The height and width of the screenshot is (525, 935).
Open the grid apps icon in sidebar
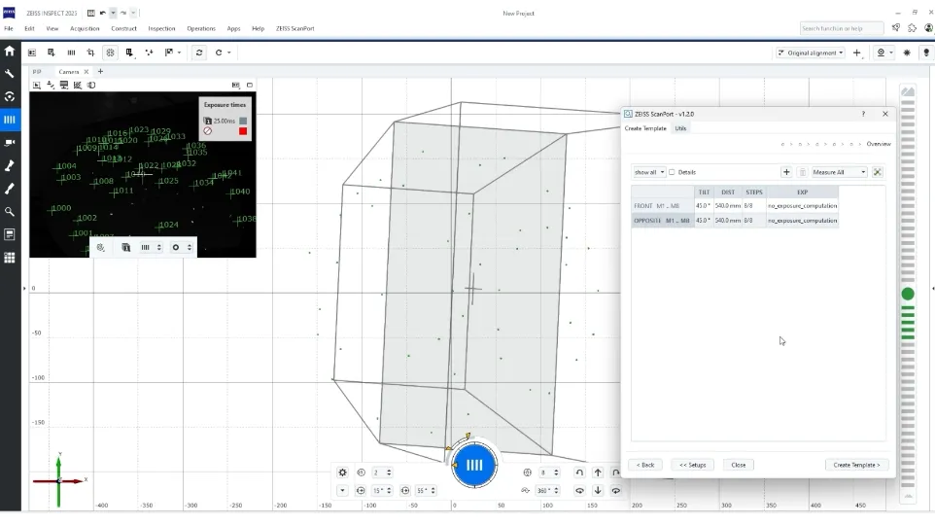[x=10, y=258]
